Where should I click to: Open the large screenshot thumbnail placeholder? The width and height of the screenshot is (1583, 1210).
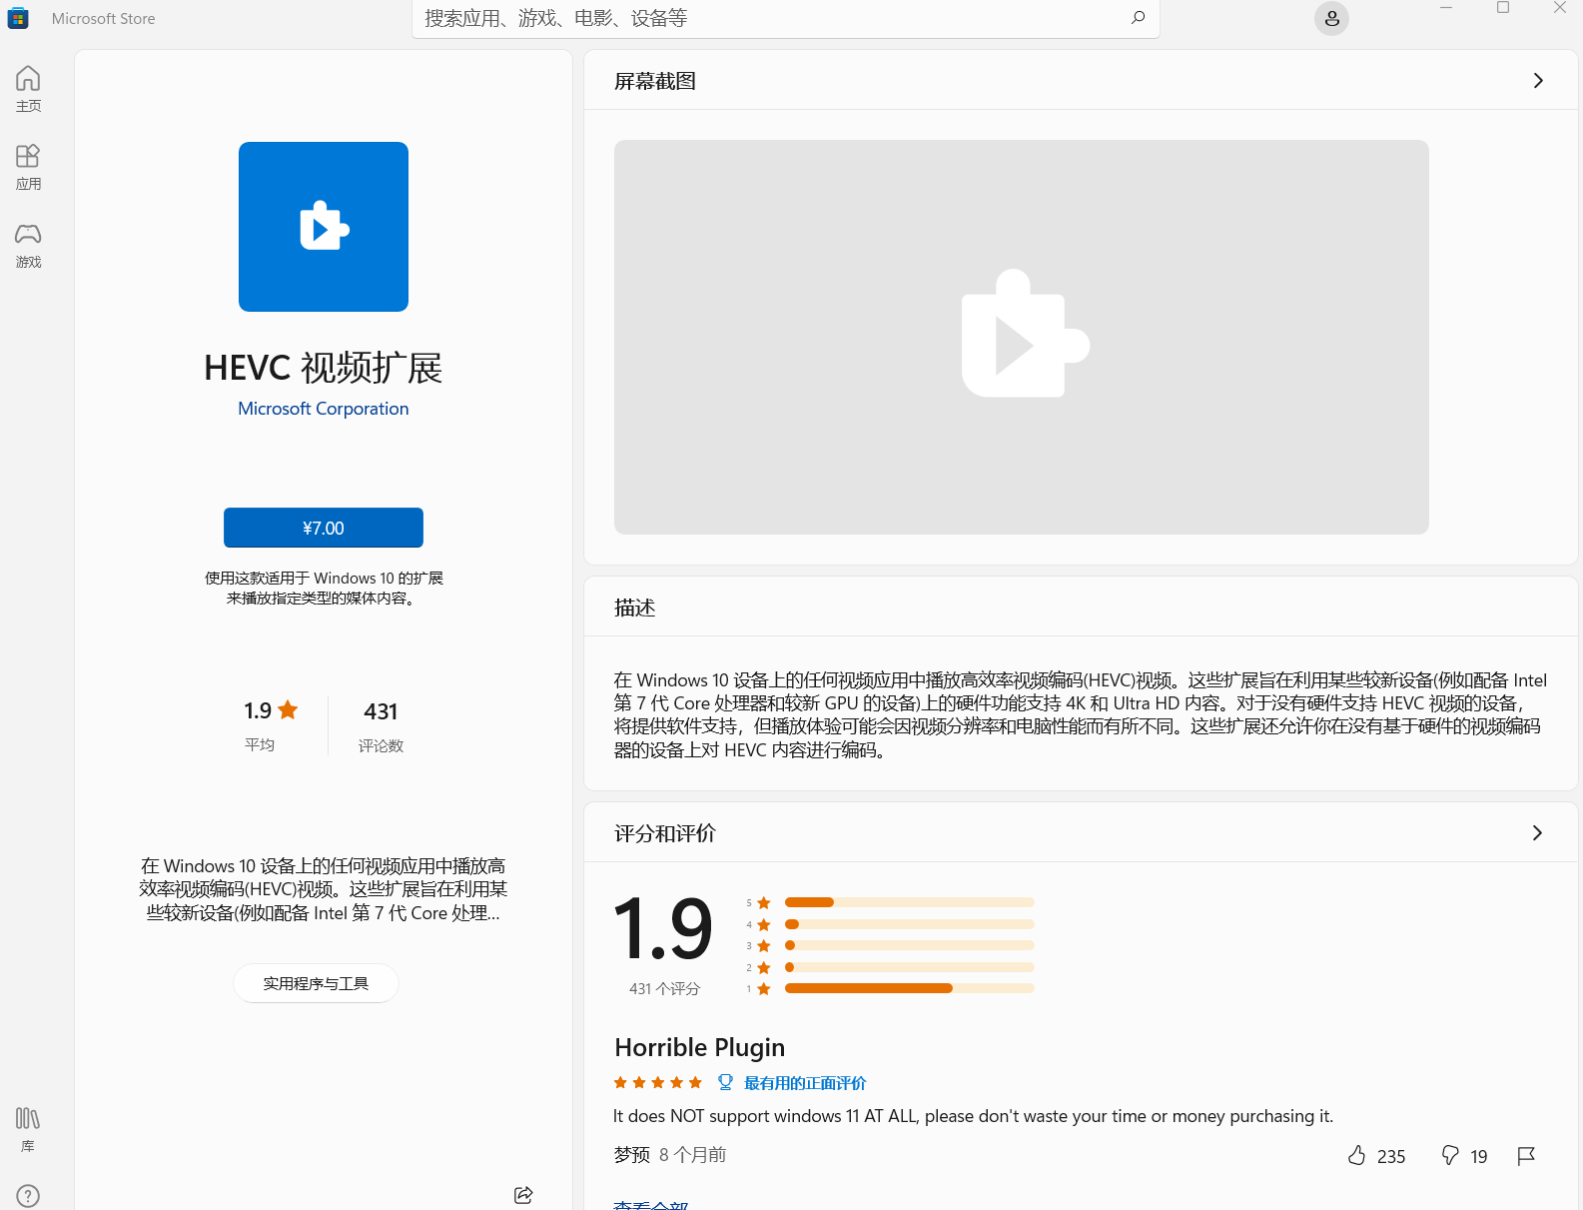tap(1022, 337)
